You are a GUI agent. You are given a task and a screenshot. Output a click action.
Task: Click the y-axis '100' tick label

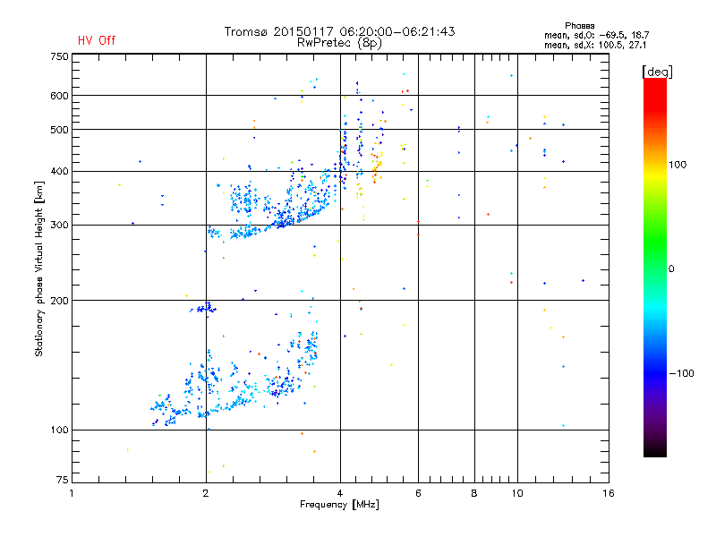tap(59, 430)
